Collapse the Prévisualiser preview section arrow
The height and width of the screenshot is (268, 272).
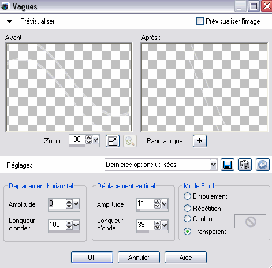coord(9,21)
